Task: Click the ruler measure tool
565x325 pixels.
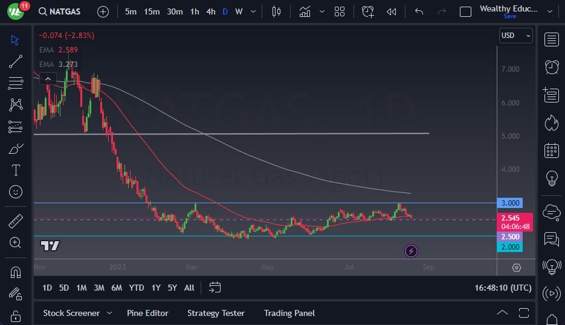Action: [x=16, y=221]
